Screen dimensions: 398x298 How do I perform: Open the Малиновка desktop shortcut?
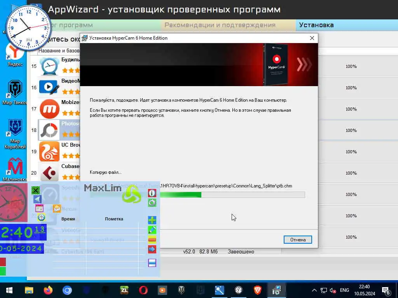(x=15, y=169)
